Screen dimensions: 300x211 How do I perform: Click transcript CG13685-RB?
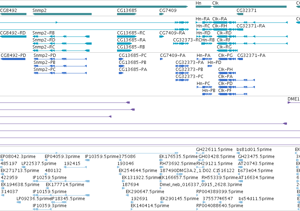[x=131, y=47]
